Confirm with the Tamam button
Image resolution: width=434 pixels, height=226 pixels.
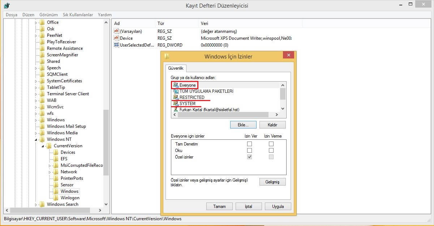219,207
